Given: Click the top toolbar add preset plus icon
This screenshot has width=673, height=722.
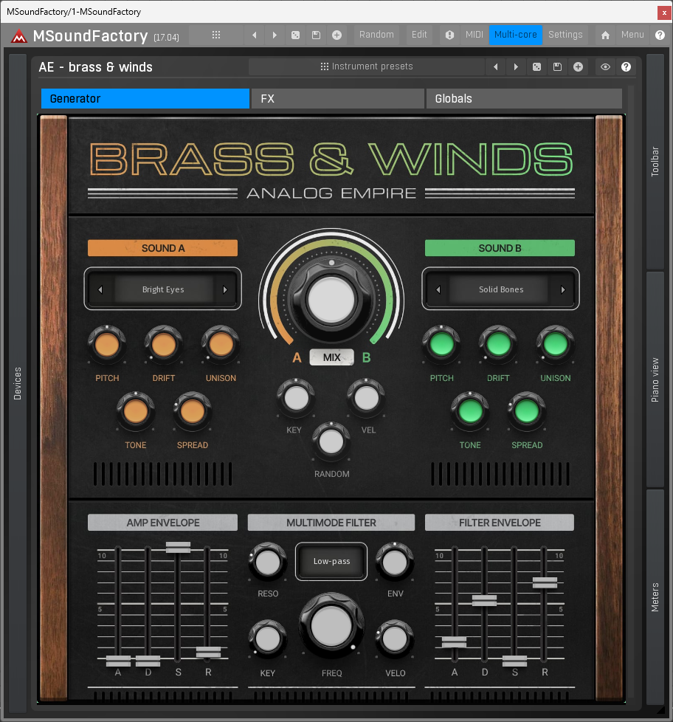Looking at the screenshot, I should click(337, 35).
